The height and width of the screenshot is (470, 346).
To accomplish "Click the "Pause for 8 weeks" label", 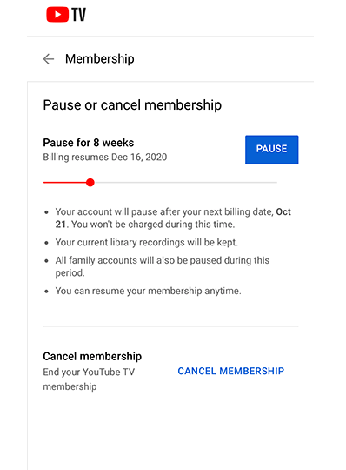I will 89,143.
